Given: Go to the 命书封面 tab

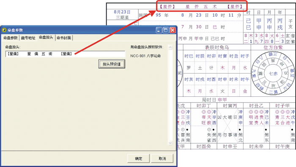Looking at the screenshot, I should 64,38.
